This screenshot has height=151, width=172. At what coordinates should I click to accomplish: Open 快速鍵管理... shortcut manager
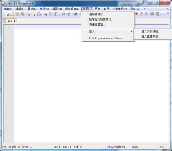coord(108,25)
